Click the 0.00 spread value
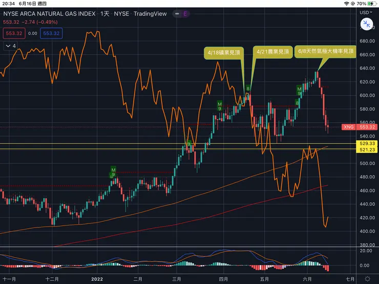This screenshot has width=379, height=284. click(x=33, y=33)
